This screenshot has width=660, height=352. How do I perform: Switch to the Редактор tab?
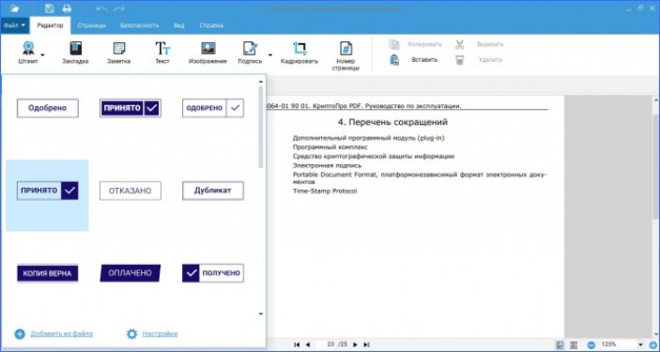50,25
